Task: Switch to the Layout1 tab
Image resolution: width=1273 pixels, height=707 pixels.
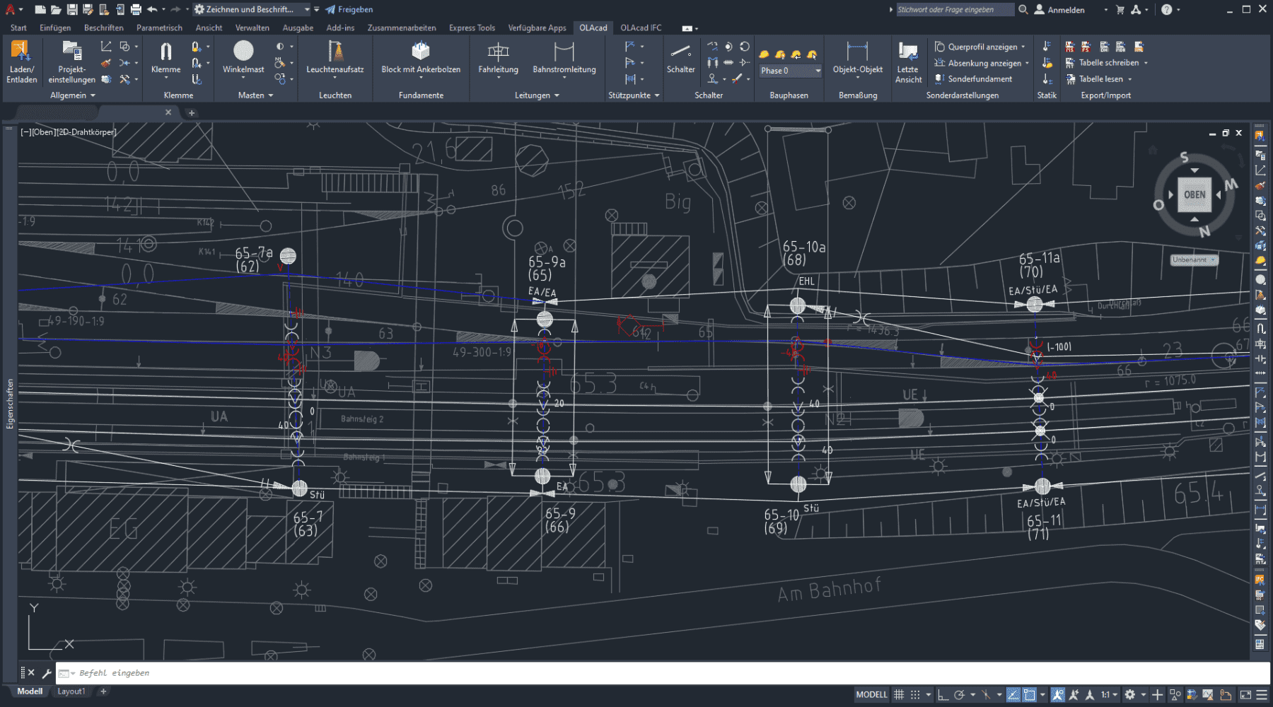Action: [x=71, y=691]
